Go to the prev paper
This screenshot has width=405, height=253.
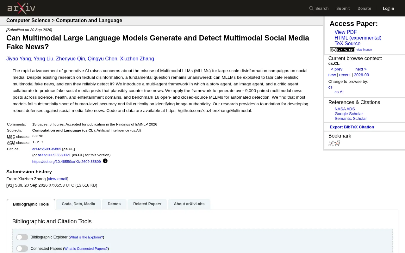coord(337,69)
